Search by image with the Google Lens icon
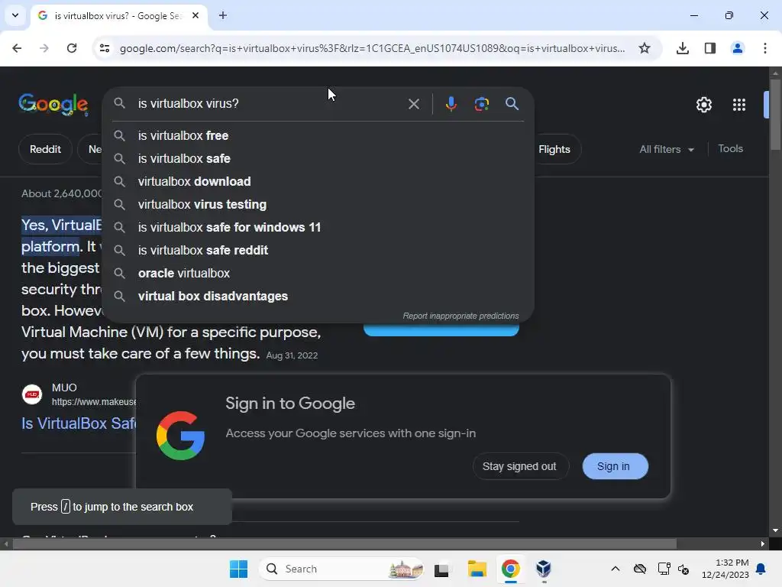Screen dimensions: 782x587 point(481,104)
